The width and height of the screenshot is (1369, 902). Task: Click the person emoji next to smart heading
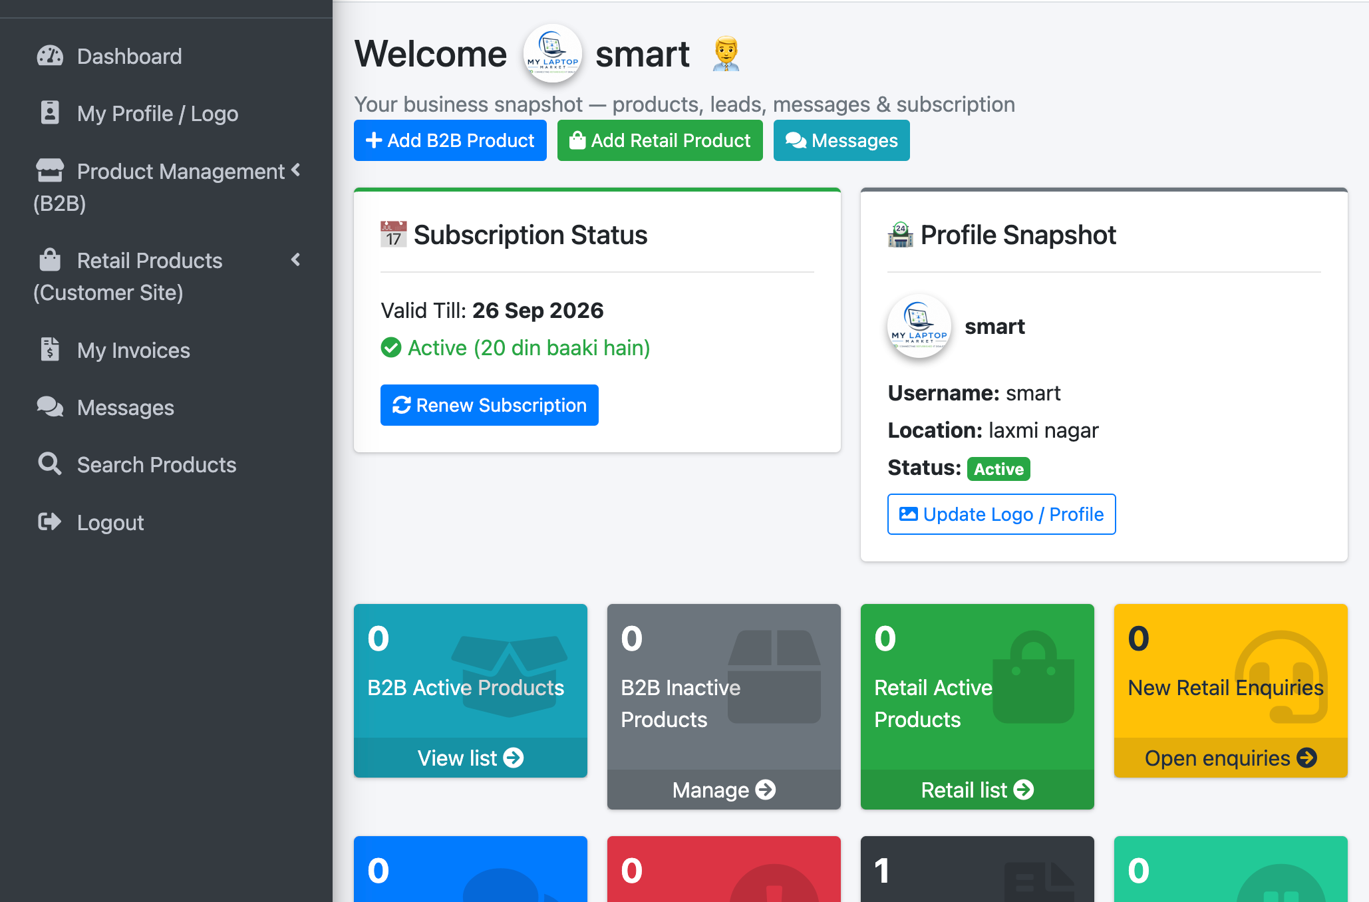pos(726,54)
